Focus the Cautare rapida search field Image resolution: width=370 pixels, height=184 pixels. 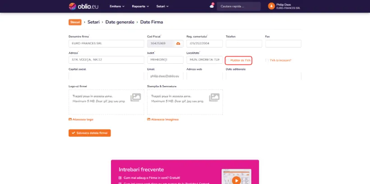tap(239, 6)
